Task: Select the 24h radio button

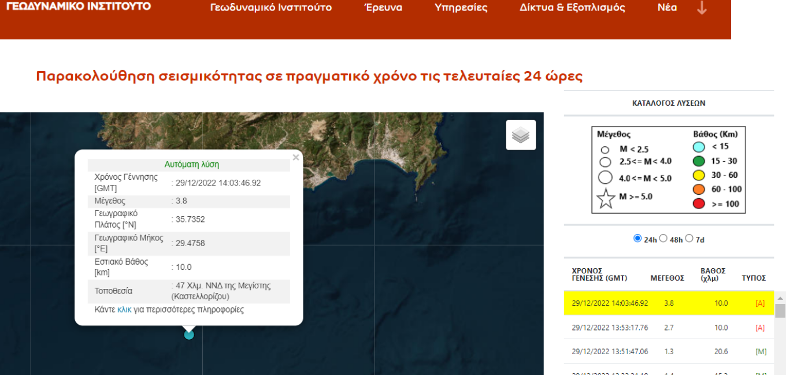Action: pos(637,239)
